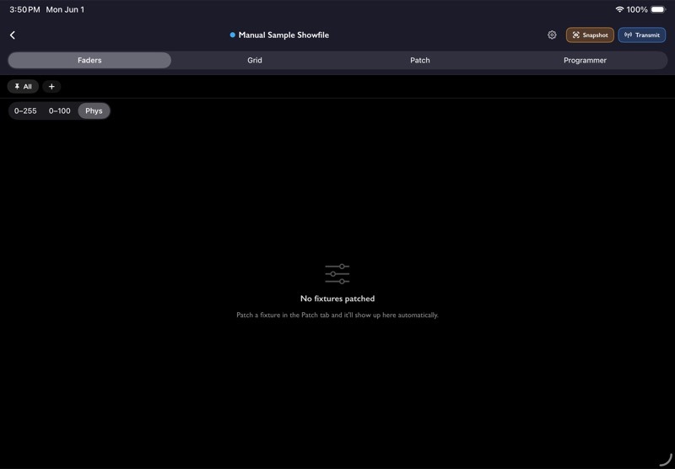
Task: Click the Patch a fixture hint text
Action: (x=337, y=315)
